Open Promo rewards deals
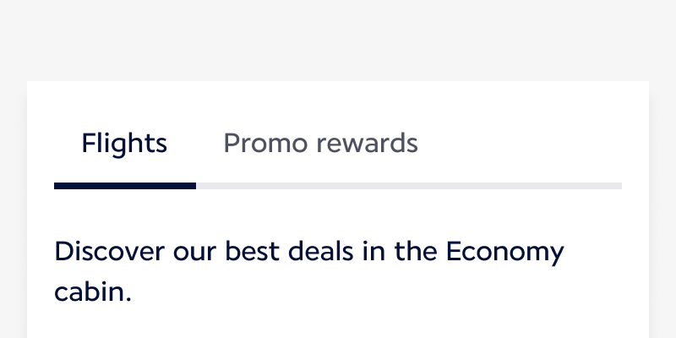Screen dimensions: 676x338 320,144
